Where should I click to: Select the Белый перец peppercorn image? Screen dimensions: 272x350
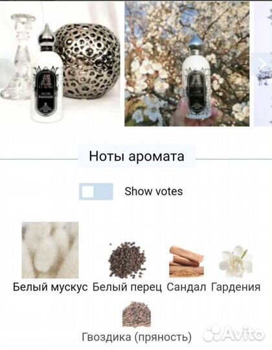pos(128,260)
